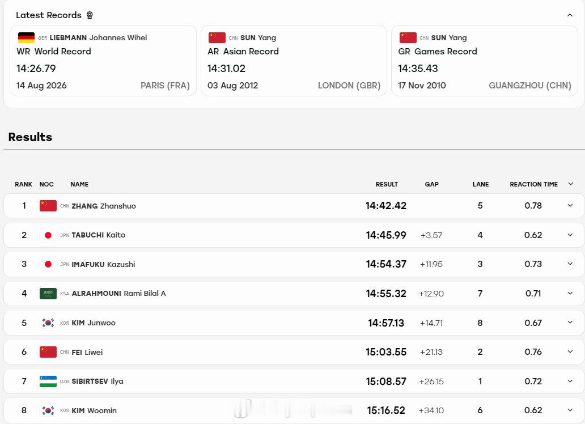Click the SUN Yang Asian Record card

point(294,61)
